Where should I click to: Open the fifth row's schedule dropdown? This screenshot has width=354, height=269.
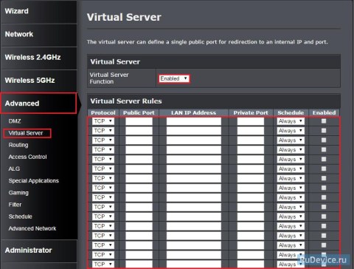(x=291, y=160)
